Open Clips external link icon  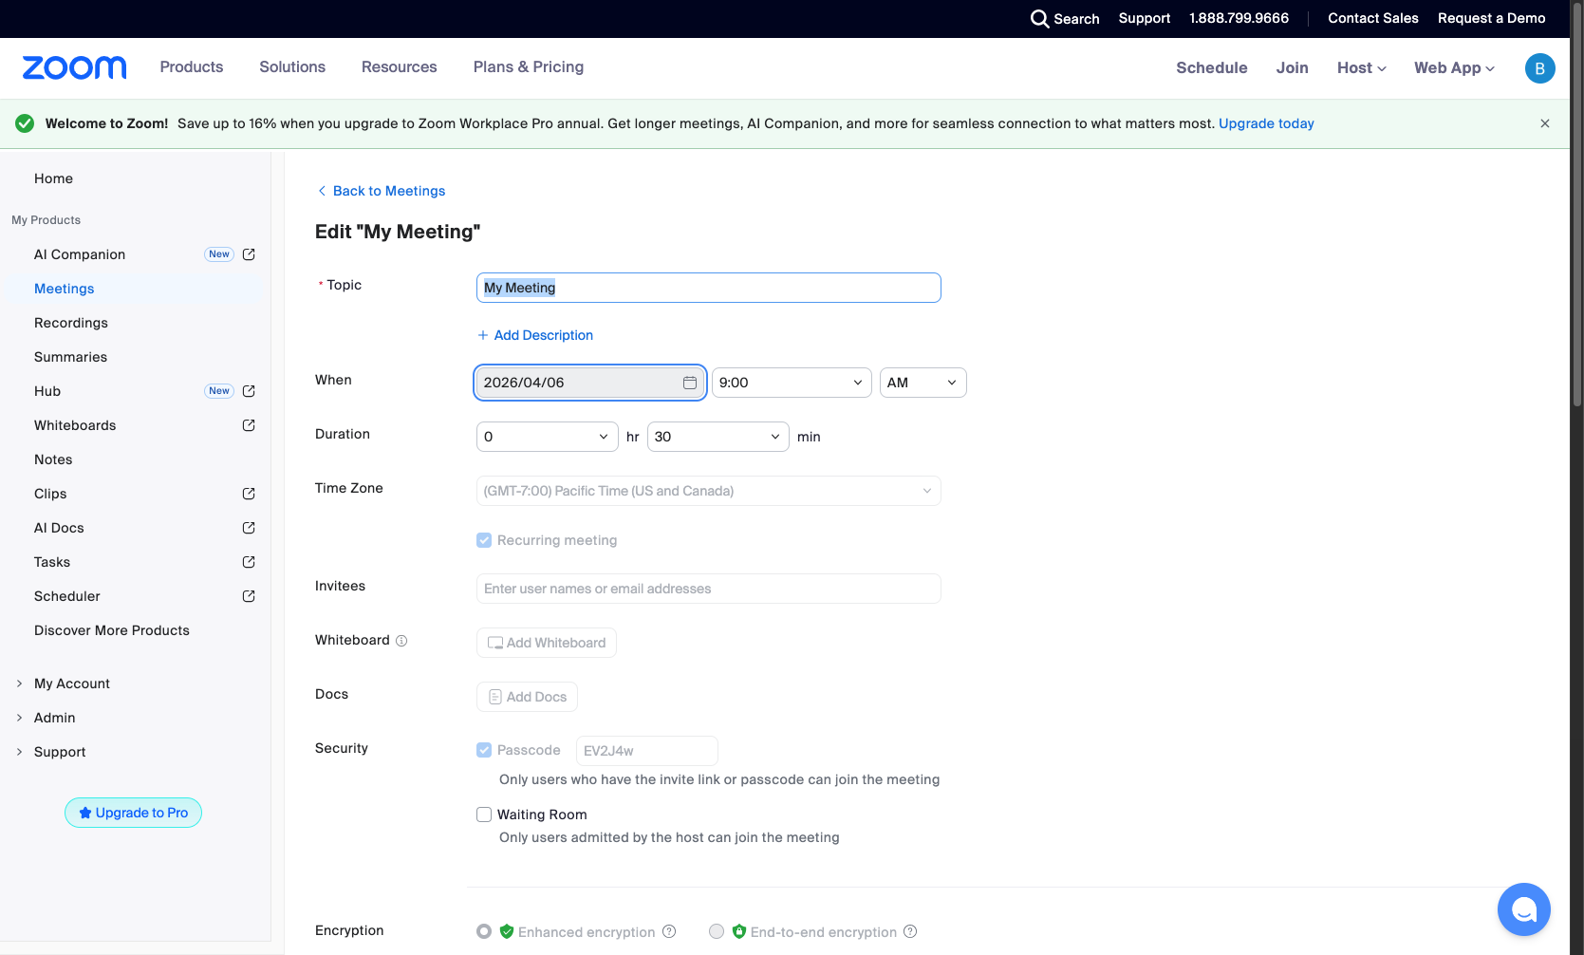click(x=249, y=494)
